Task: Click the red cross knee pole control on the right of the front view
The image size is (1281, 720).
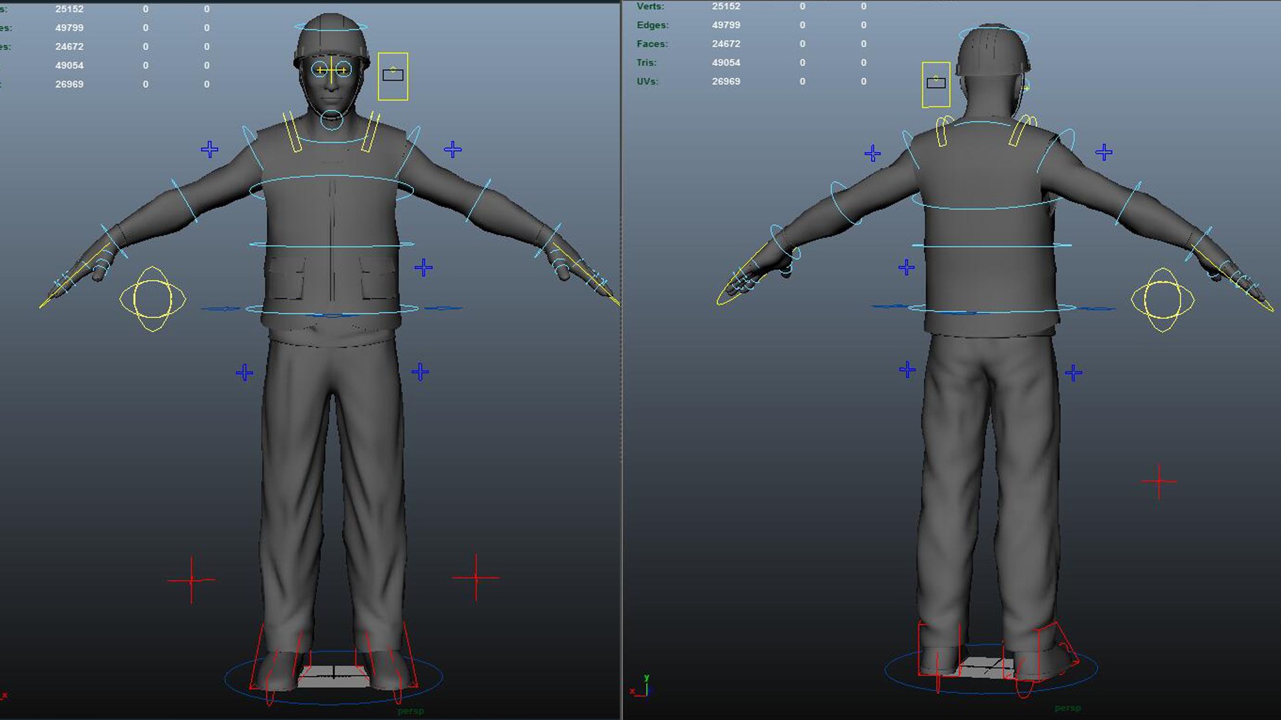Action: tap(476, 577)
